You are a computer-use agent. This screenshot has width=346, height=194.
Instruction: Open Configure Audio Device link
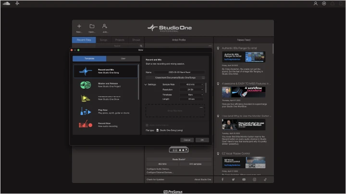[158, 169]
